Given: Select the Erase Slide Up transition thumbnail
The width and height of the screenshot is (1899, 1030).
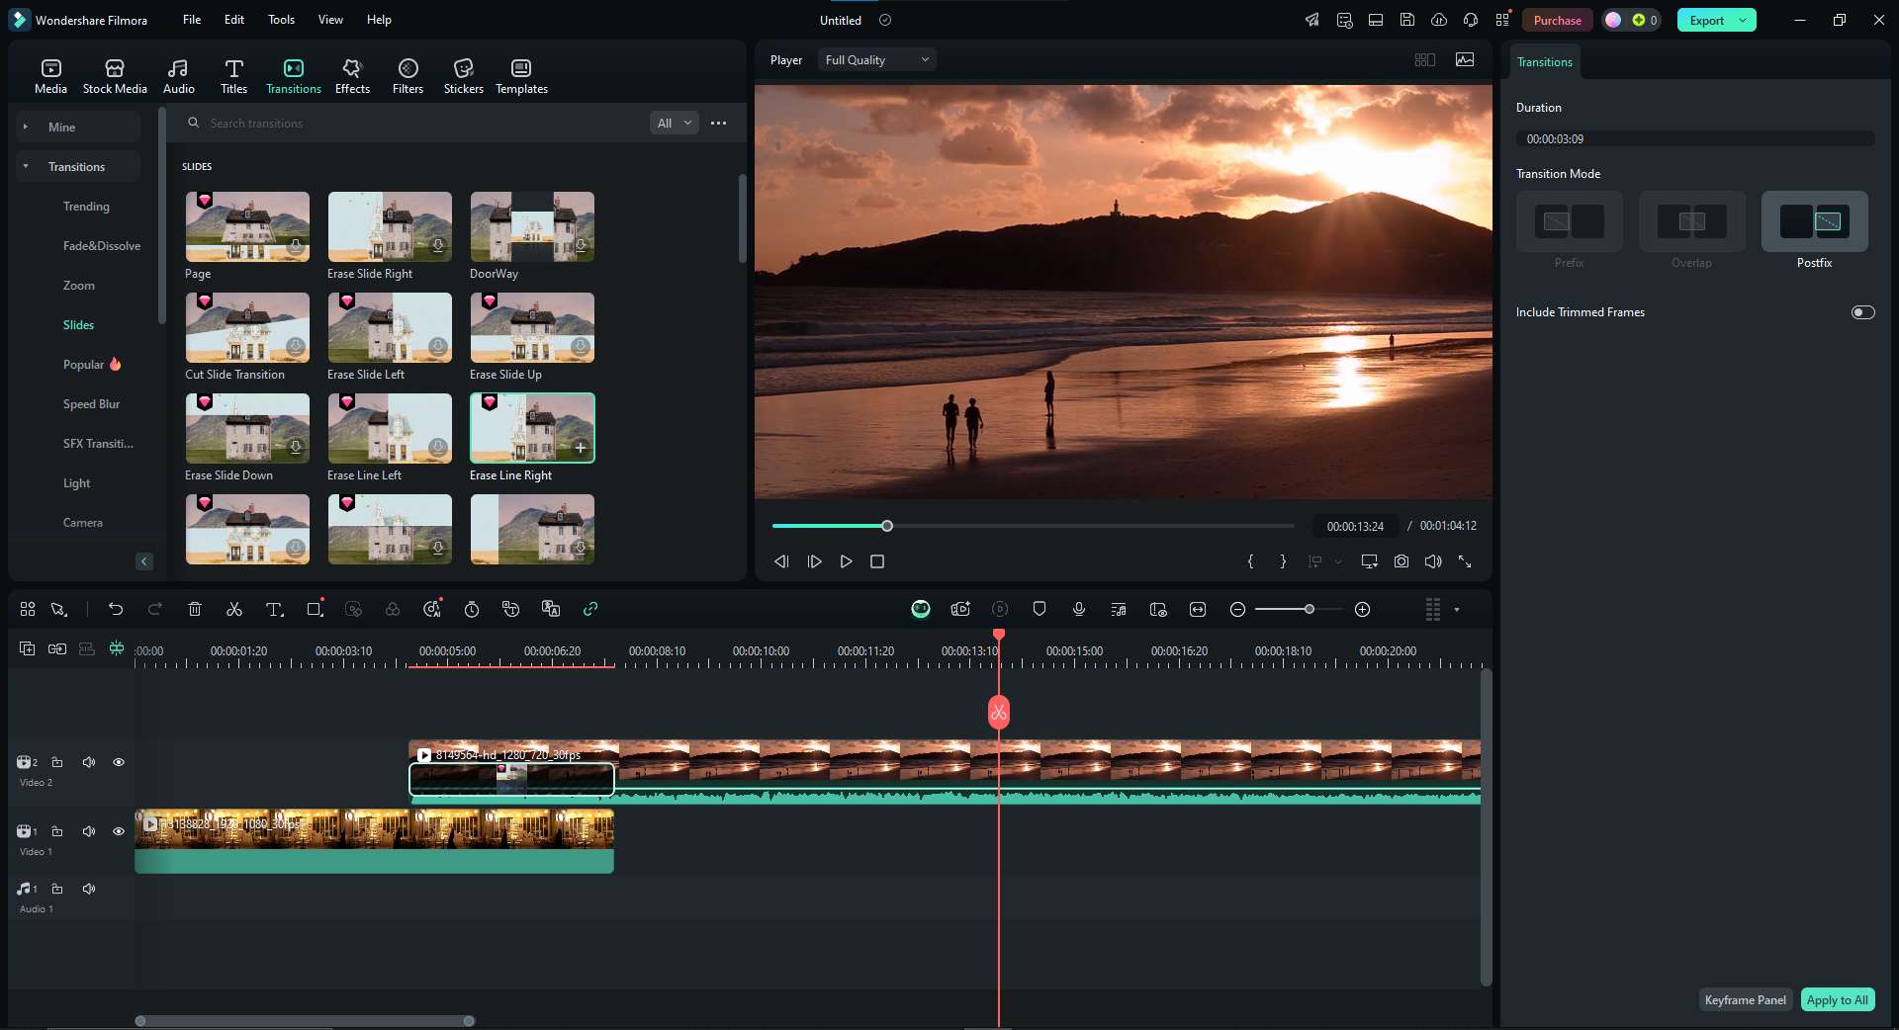Looking at the screenshot, I should [532, 328].
